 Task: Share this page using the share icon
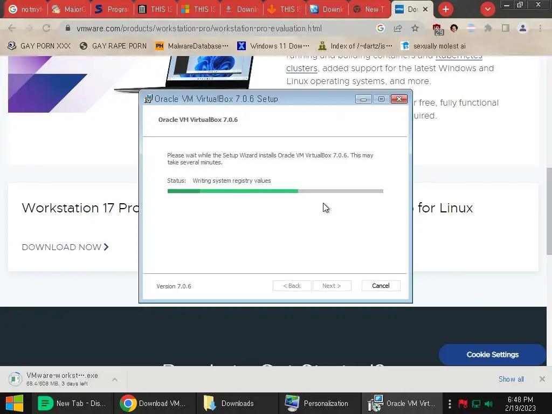click(398, 28)
